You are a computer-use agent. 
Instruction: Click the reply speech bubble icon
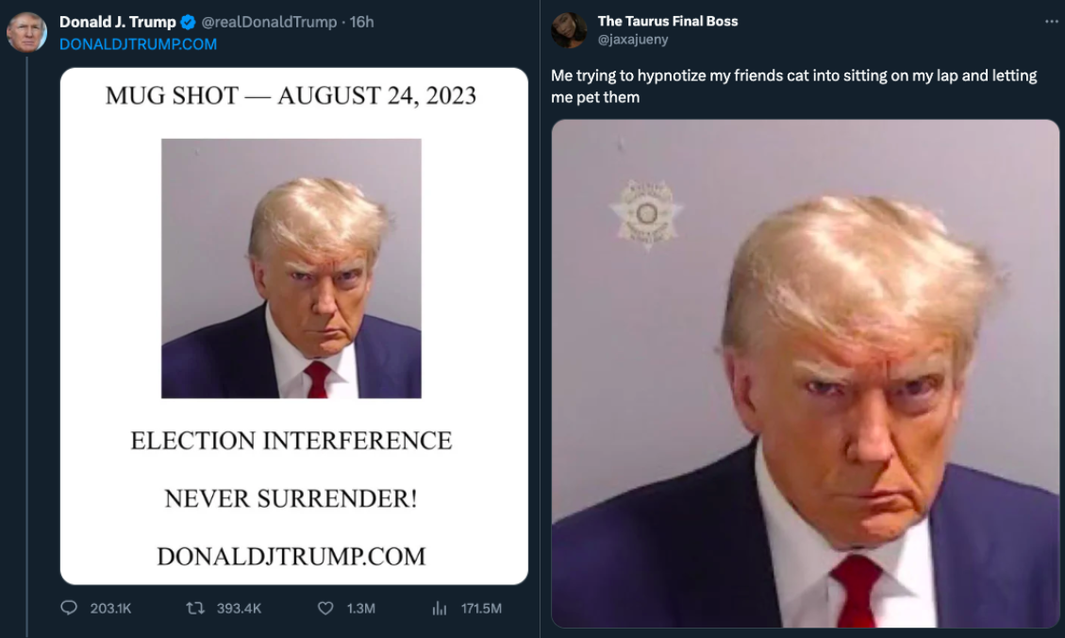[x=69, y=608]
